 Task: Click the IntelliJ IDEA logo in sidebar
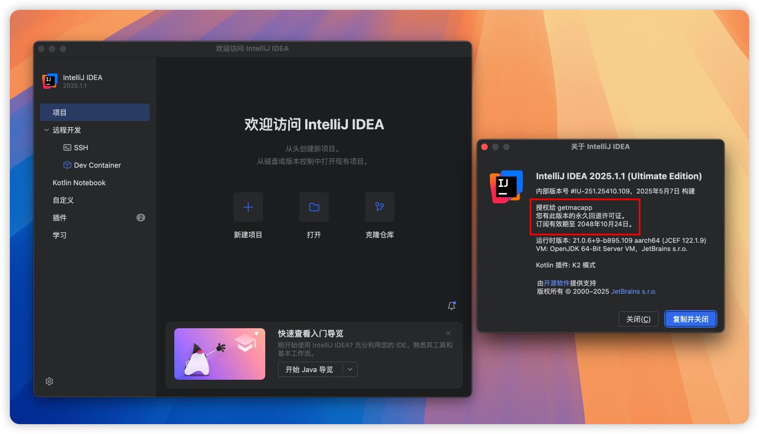[x=50, y=81]
